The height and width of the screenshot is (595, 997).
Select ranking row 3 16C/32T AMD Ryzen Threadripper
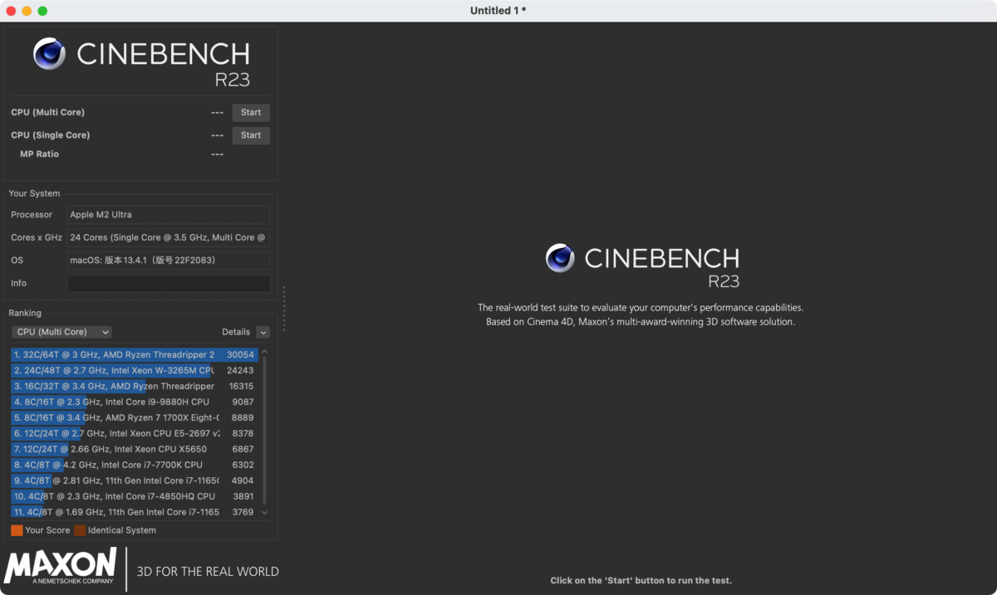[x=134, y=386]
